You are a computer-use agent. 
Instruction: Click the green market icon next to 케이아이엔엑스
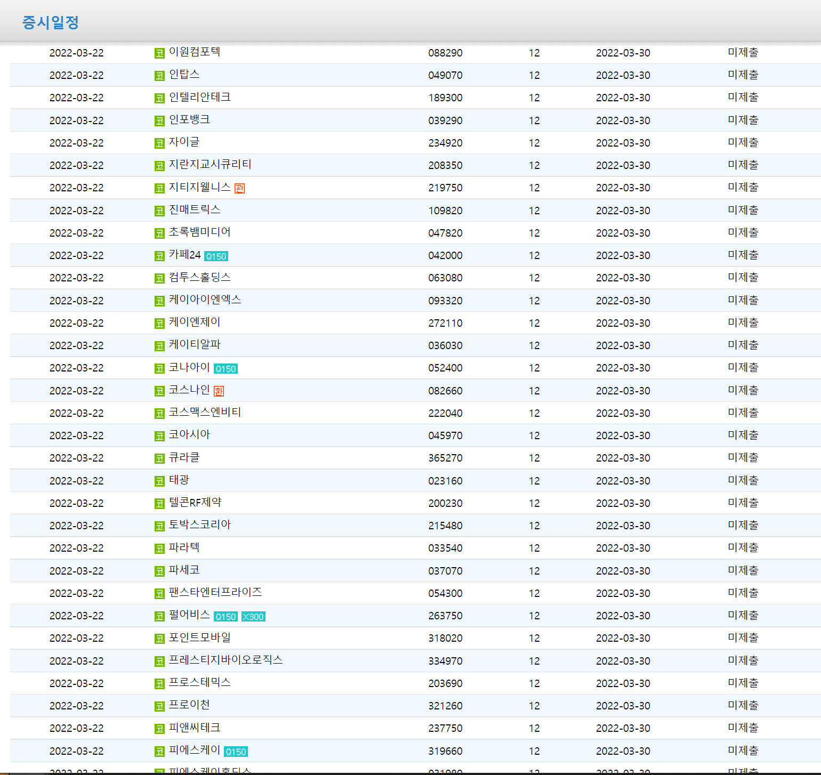159,301
